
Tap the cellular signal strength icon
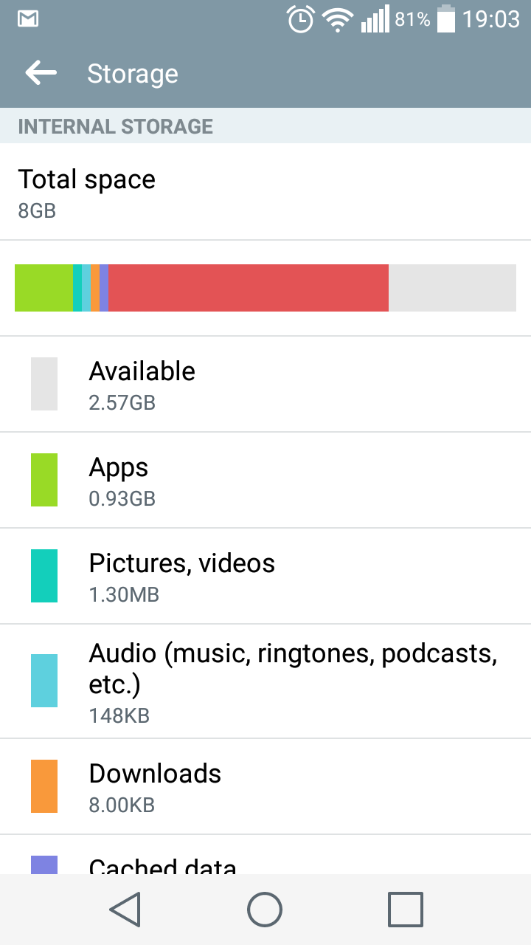(x=375, y=20)
